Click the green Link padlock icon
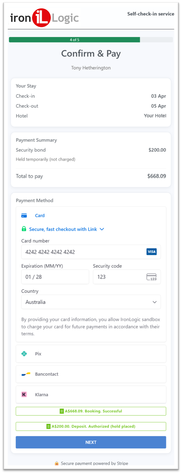Viewport: 182px width, 474px height. (24, 229)
